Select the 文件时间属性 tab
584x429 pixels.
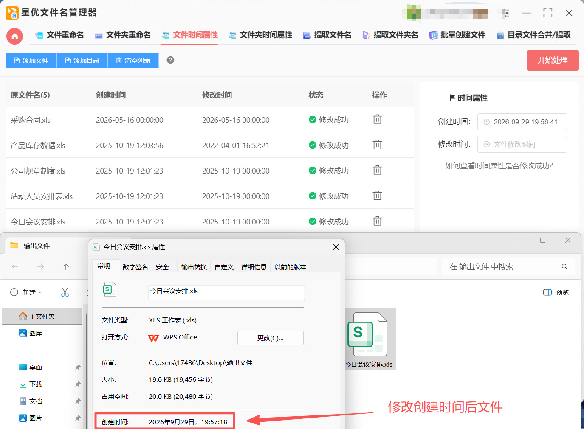pos(189,35)
